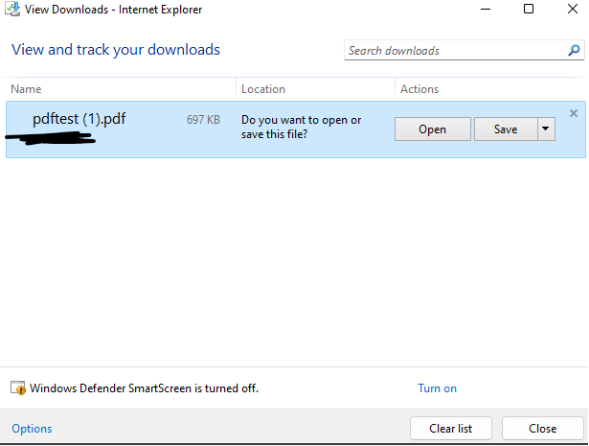Screen dimensions: 589x446
Task: Click 'SmartScreen is turned off' message
Action: tap(144, 388)
